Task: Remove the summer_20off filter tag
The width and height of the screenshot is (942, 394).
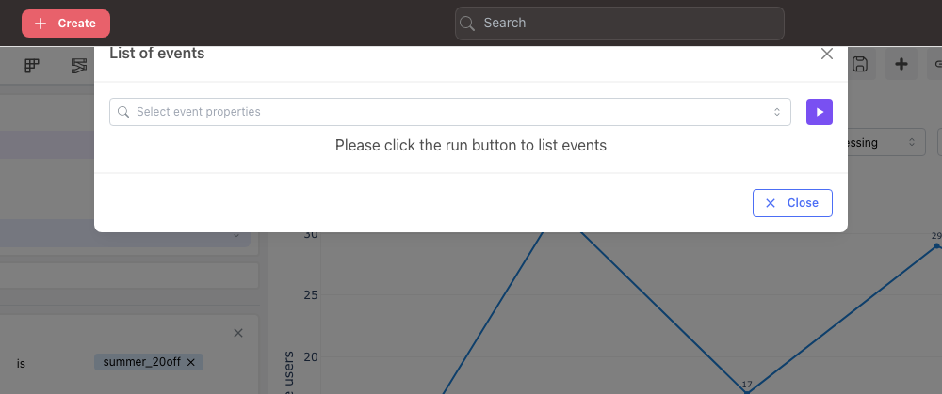Action: [191, 362]
